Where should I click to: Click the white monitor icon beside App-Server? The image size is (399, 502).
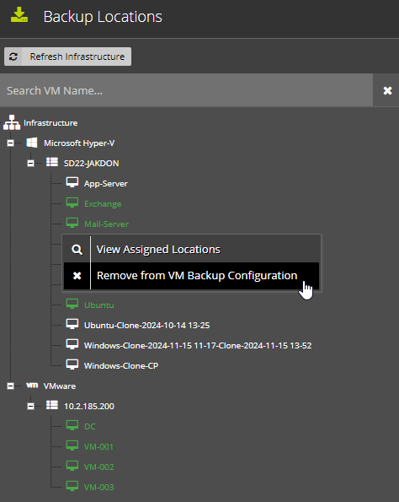(x=72, y=183)
